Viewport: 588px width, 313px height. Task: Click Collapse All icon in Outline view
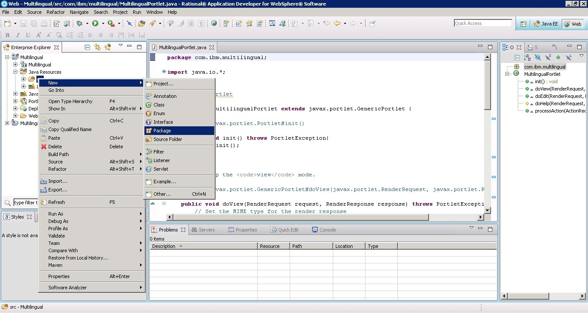tap(517, 57)
